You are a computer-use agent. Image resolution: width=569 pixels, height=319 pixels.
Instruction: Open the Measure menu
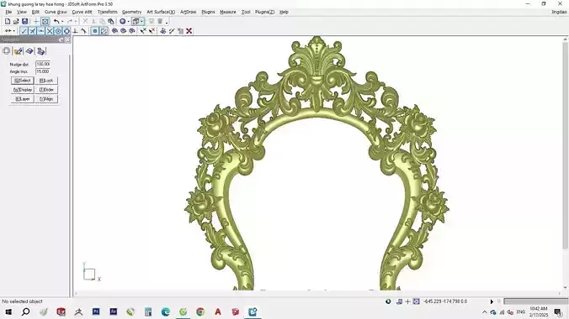coord(228,12)
